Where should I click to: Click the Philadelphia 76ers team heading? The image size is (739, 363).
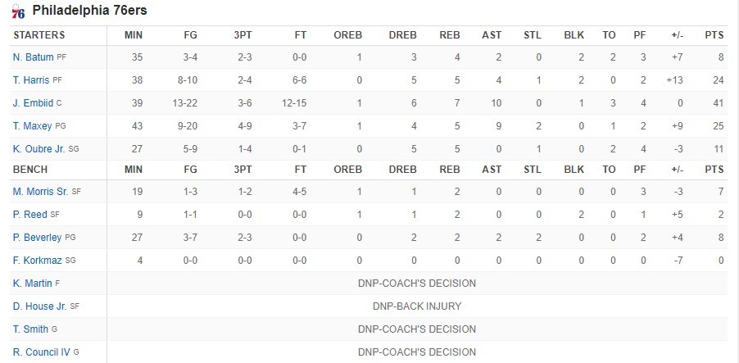[89, 11]
